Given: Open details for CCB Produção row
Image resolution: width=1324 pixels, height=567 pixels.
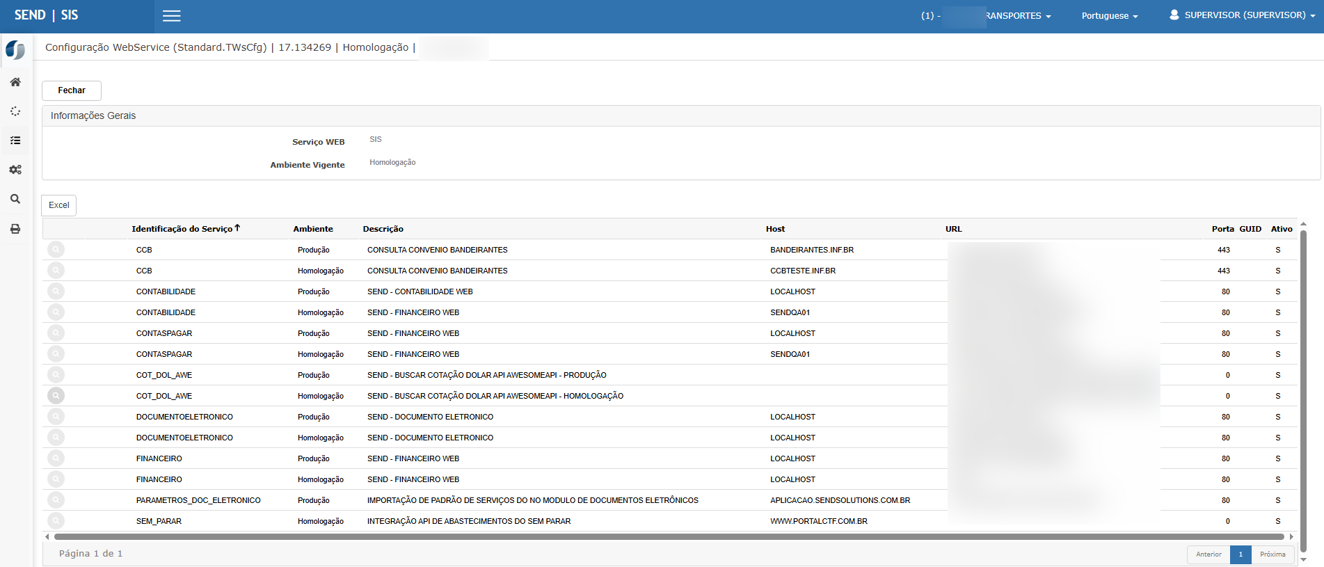Looking at the screenshot, I should click(56, 250).
